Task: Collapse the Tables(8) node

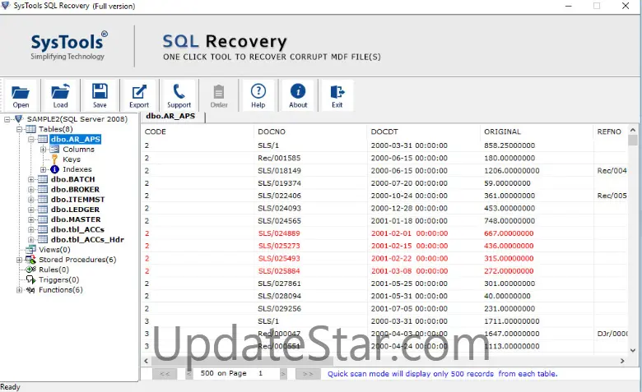Action: [19, 129]
